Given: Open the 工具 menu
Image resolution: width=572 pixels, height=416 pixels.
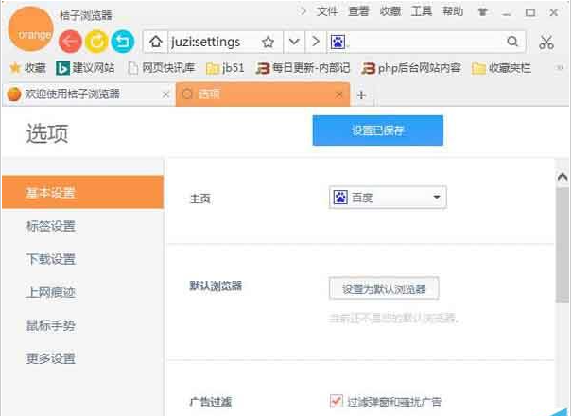Looking at the screenshot, I should click(422, 11).
